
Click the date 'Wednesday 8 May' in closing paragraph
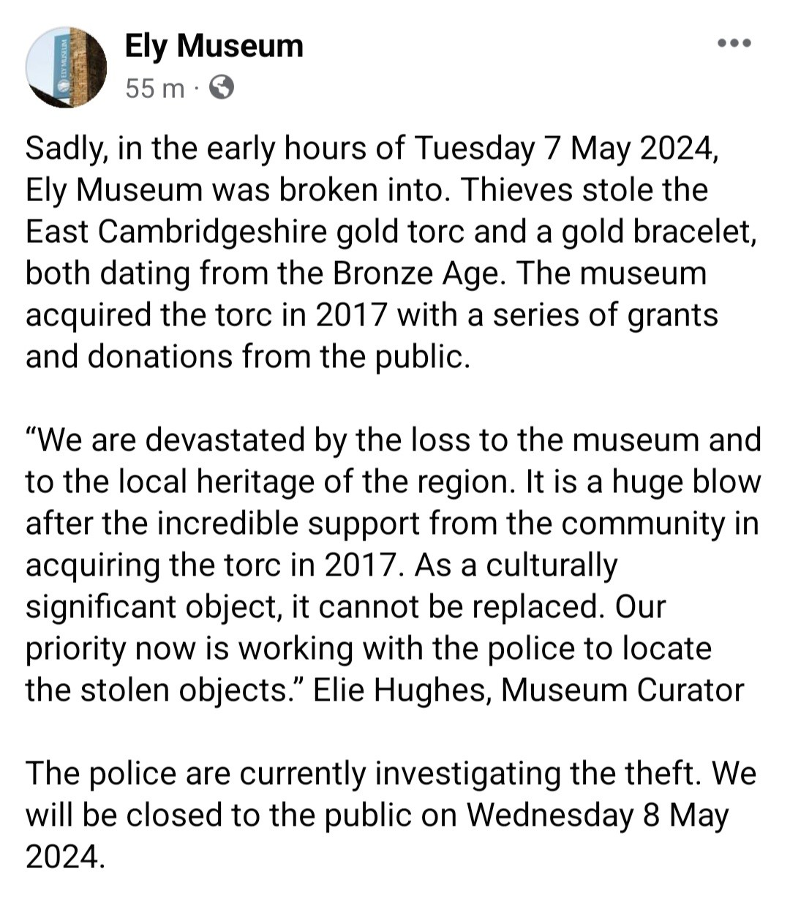[x=598, y=816]
